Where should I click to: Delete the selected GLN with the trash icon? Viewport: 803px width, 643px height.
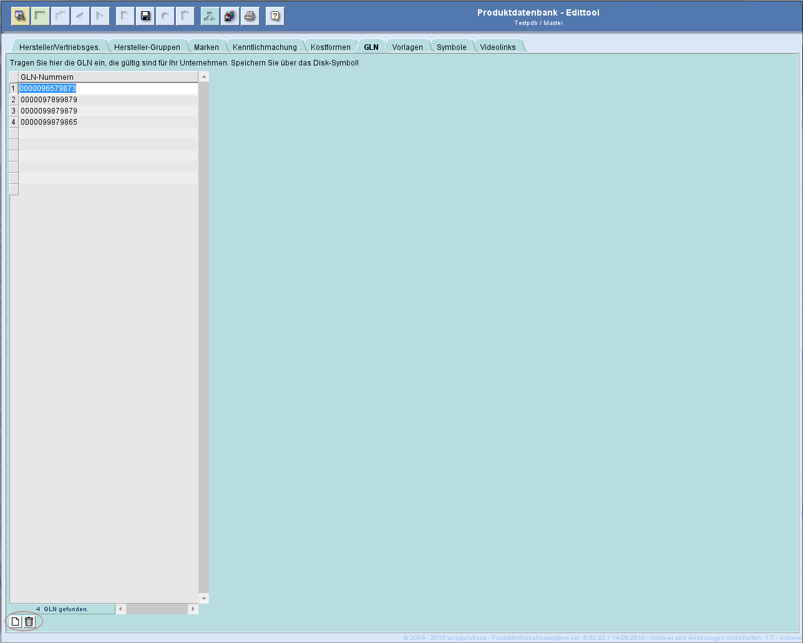point(29,621)
